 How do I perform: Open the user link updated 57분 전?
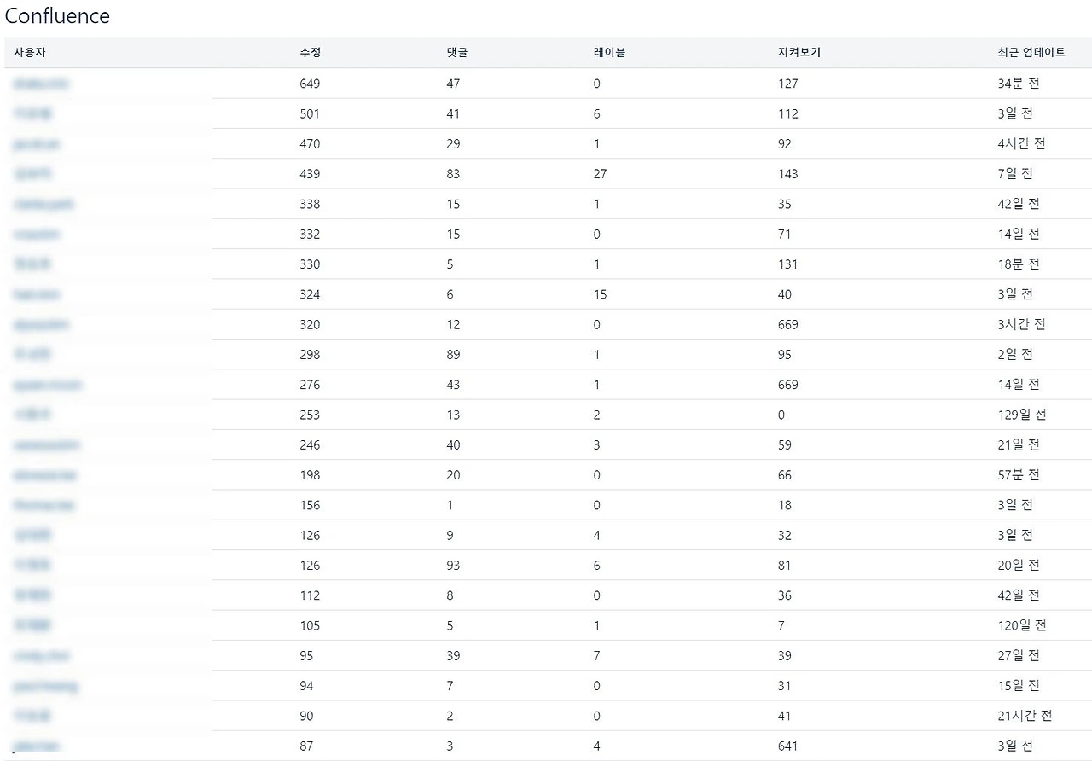(45, 475)
